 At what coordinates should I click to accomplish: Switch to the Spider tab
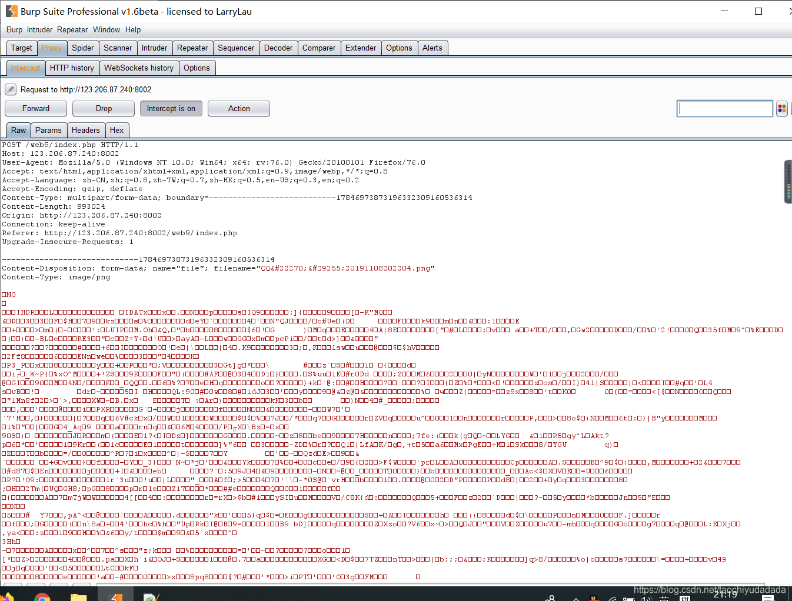[x=83, y=48]
